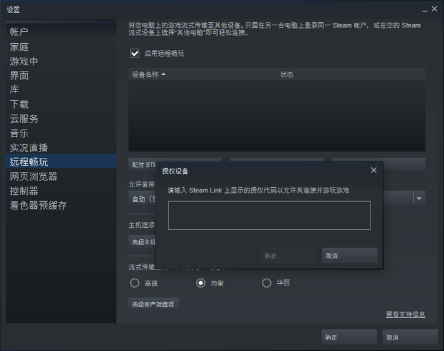Select 云服务 in the sidebar
Image resolution: width=444 pixels, height=351 pixels.
tap(24, 119)
